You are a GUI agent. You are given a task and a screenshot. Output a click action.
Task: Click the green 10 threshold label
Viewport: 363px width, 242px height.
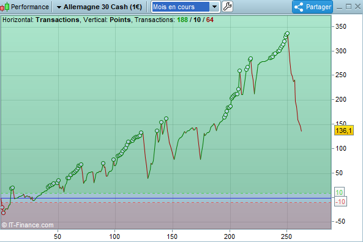click(339, 192)
